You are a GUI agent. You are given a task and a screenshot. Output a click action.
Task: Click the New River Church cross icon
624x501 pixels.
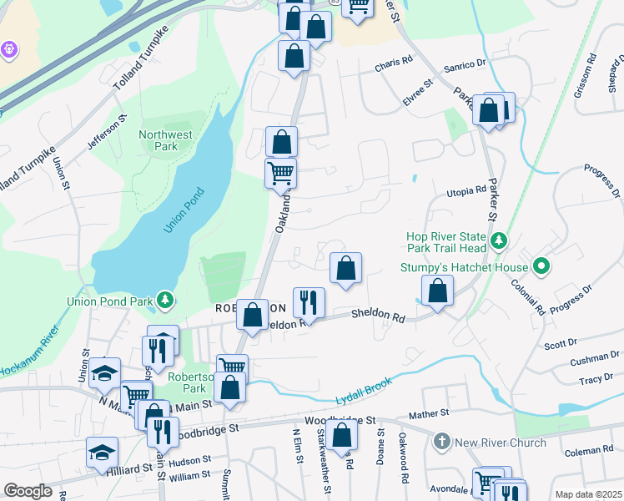point(441,441)
